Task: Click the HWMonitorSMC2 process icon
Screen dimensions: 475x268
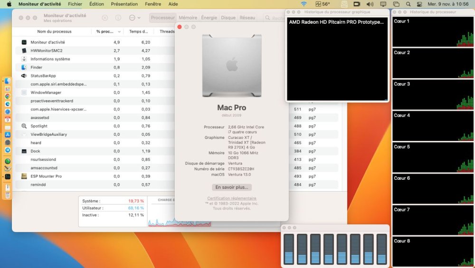Action: (24, 50)
